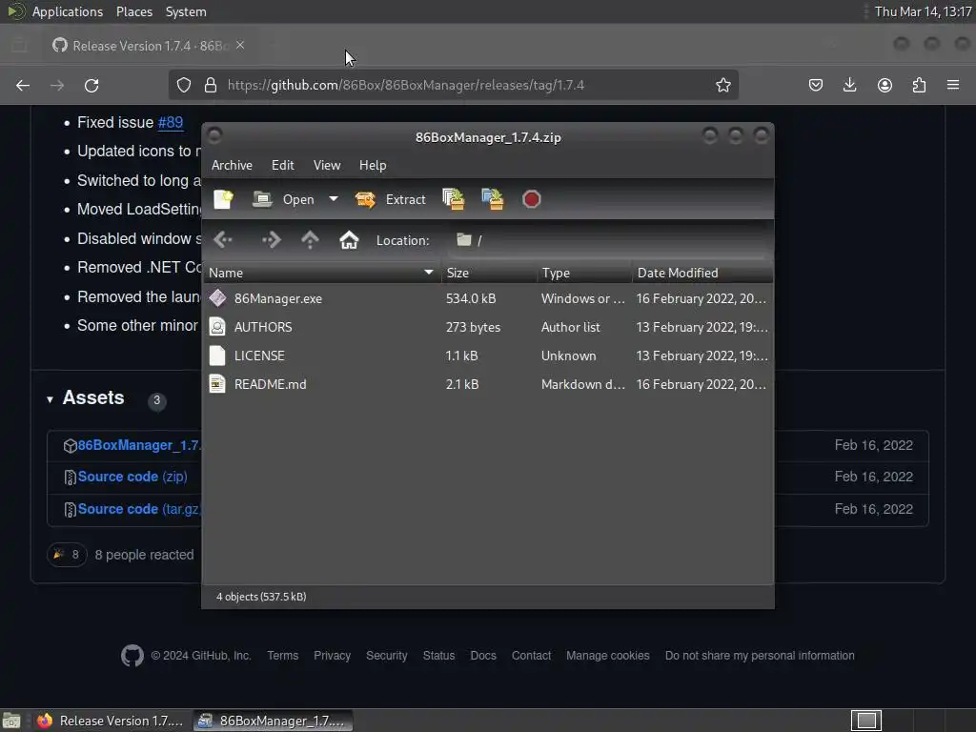The image size is (976, 732).
Task: Click the party reaction button with 8
Action: click(67, 555)
